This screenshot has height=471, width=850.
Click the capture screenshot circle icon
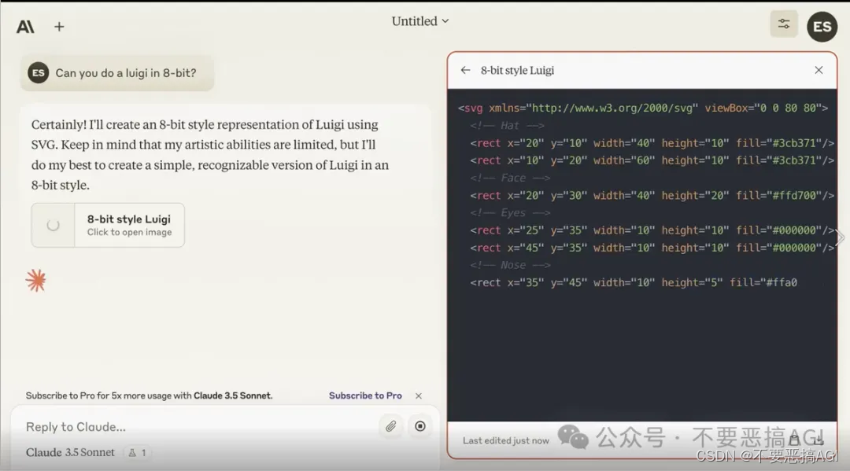pyautogui.click(x=420, y=427)
